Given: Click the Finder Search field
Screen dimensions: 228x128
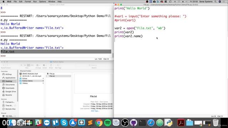Looking at the screenshot, I should coord(94,65).
